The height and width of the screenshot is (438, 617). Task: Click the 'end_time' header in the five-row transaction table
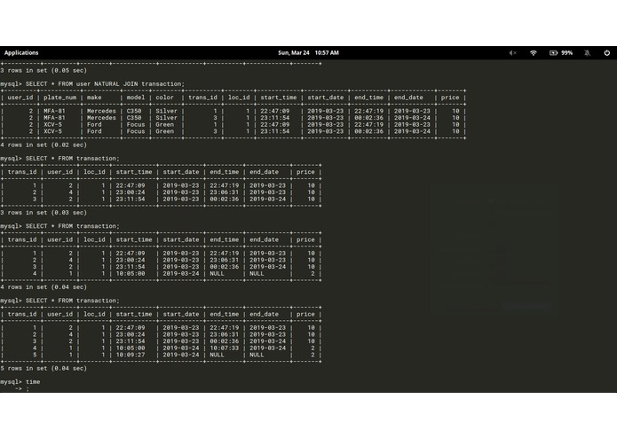[x=224, y=314]
